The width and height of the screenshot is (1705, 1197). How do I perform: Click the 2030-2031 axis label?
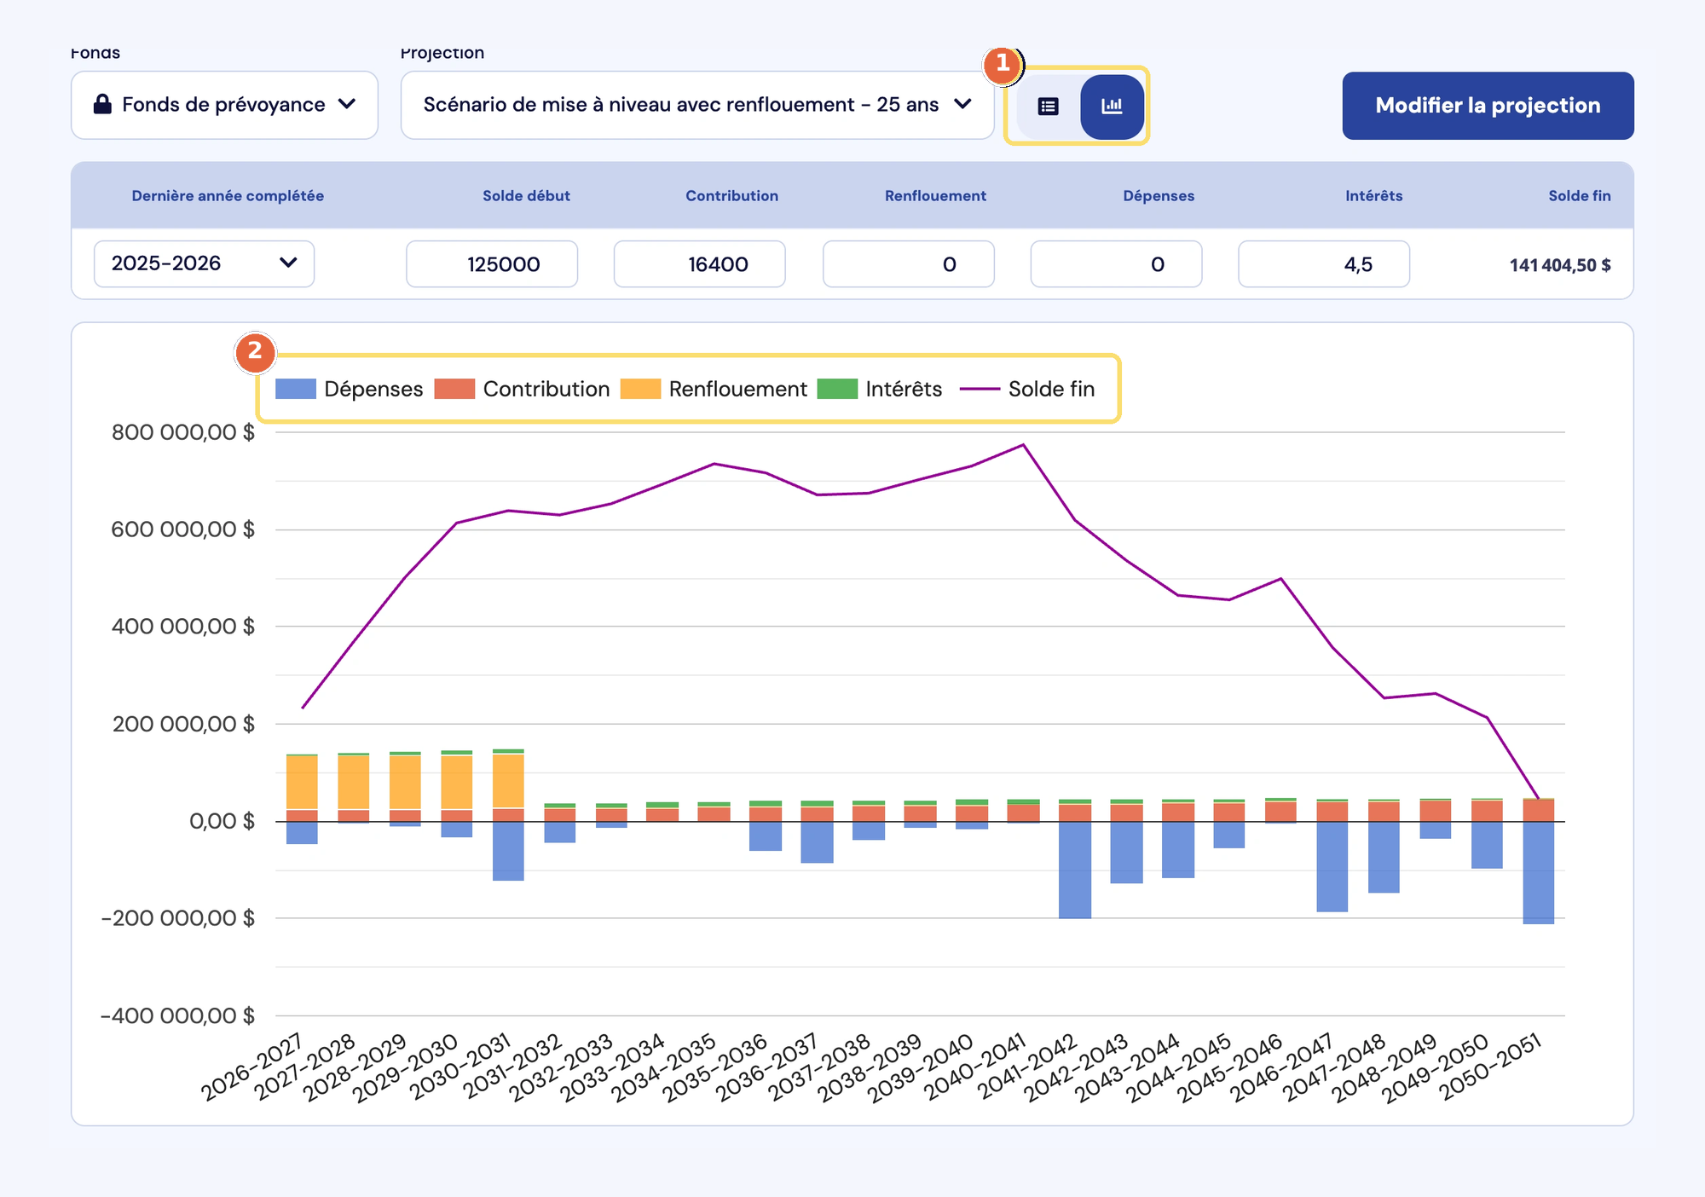(x=460, y=1066)
